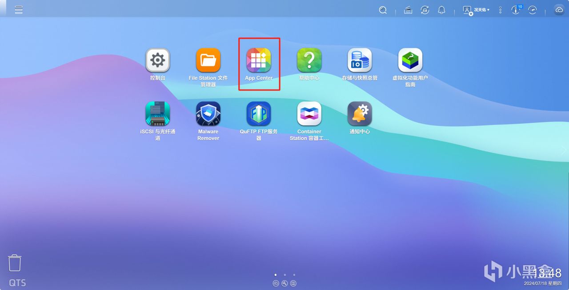Open external devices icon in top bar
The image size is (569, 290).
[x=425, y=10]
